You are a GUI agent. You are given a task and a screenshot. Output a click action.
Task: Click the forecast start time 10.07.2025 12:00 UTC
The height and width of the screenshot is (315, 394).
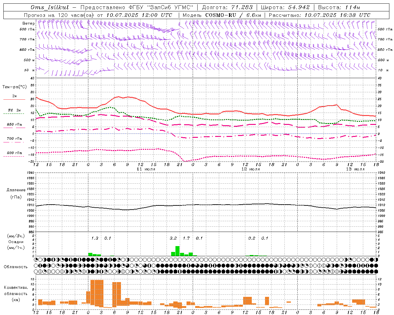click(x=139, y=15)
